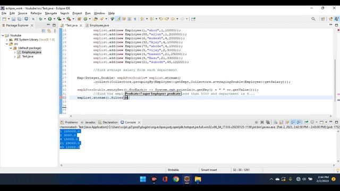
Task: Click Collapse All in Package Explorer
Action: point(44,31)
